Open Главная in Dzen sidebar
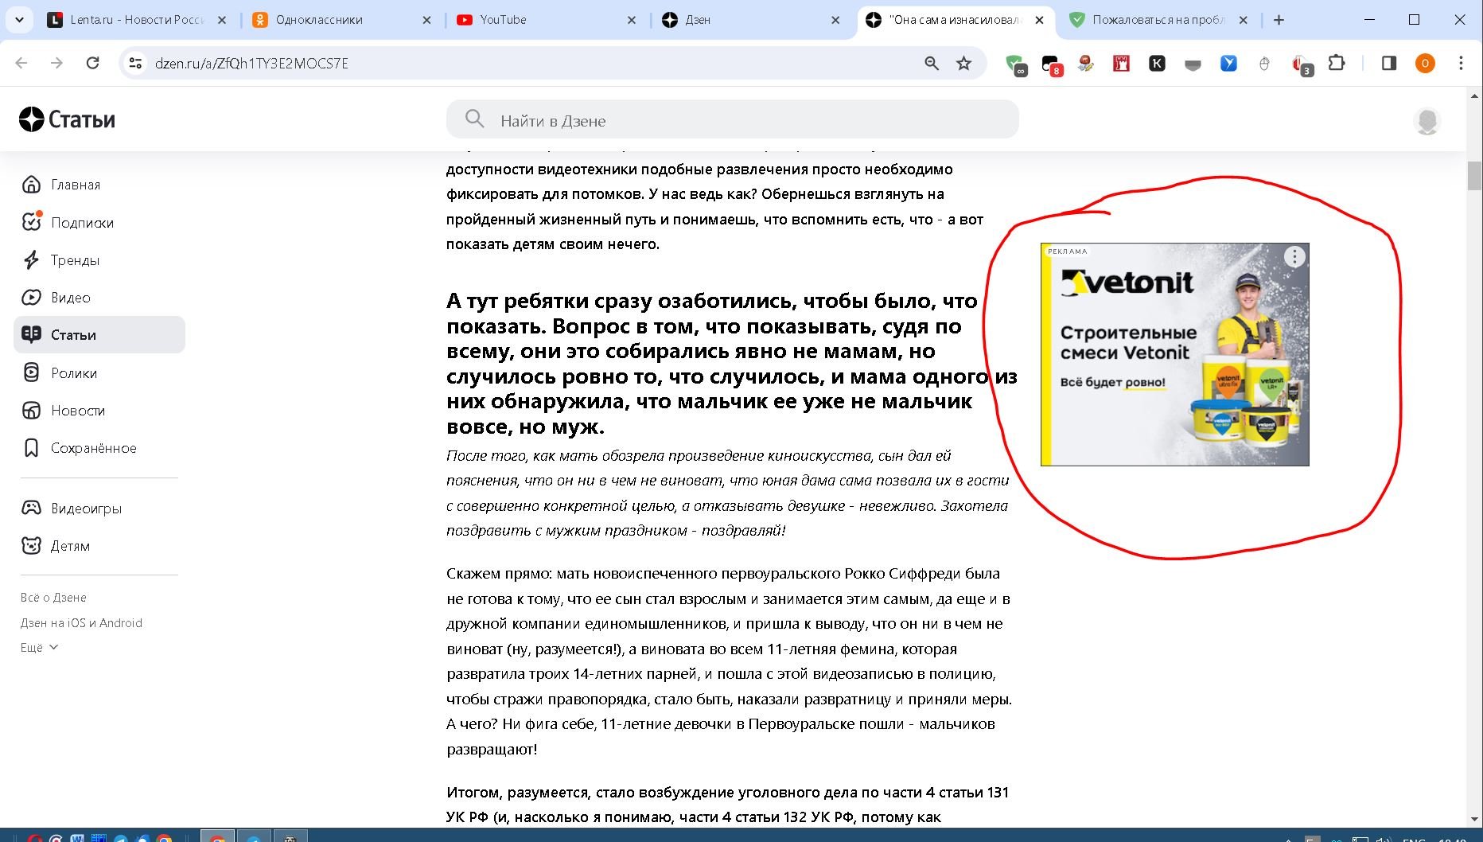The height and width of the screenshot is (842, 1483). pyautogui.click(x=75, y=185)
